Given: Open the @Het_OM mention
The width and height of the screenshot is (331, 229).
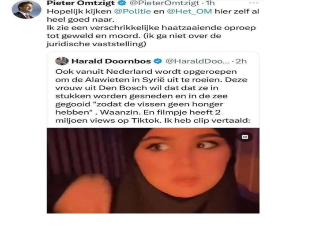Looking at the screenshot, I should pyautogui.click(x=189, y=11).
